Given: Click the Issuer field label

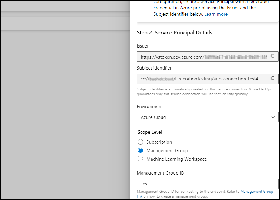Looking at the screenshot, I should pyautogui.click(x=143, y=46).
